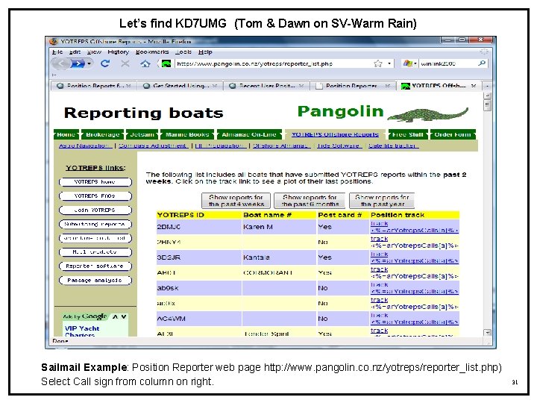Click the Reporter software sidebar button

[95, 266]
